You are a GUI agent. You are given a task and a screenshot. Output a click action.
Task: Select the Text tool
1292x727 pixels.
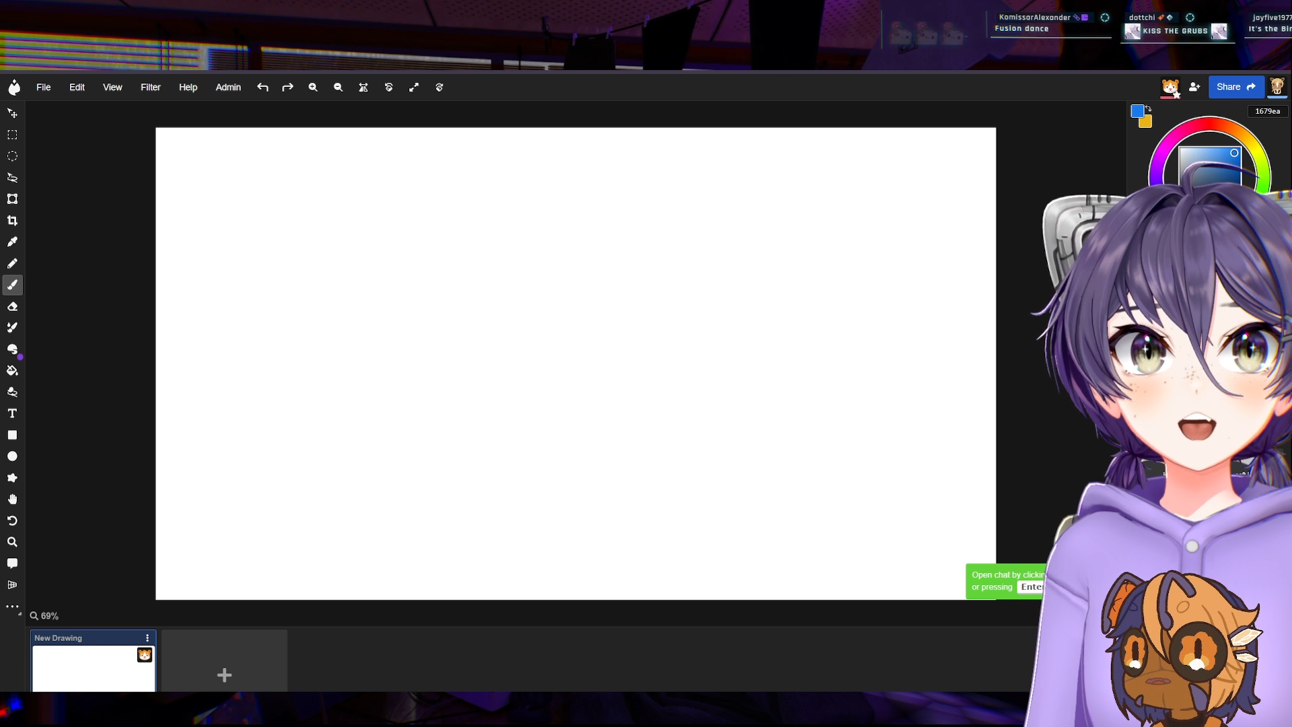coord(12,413)
